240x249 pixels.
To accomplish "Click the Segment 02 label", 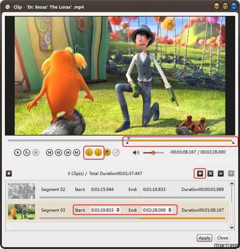I will (x=53, y=189).
